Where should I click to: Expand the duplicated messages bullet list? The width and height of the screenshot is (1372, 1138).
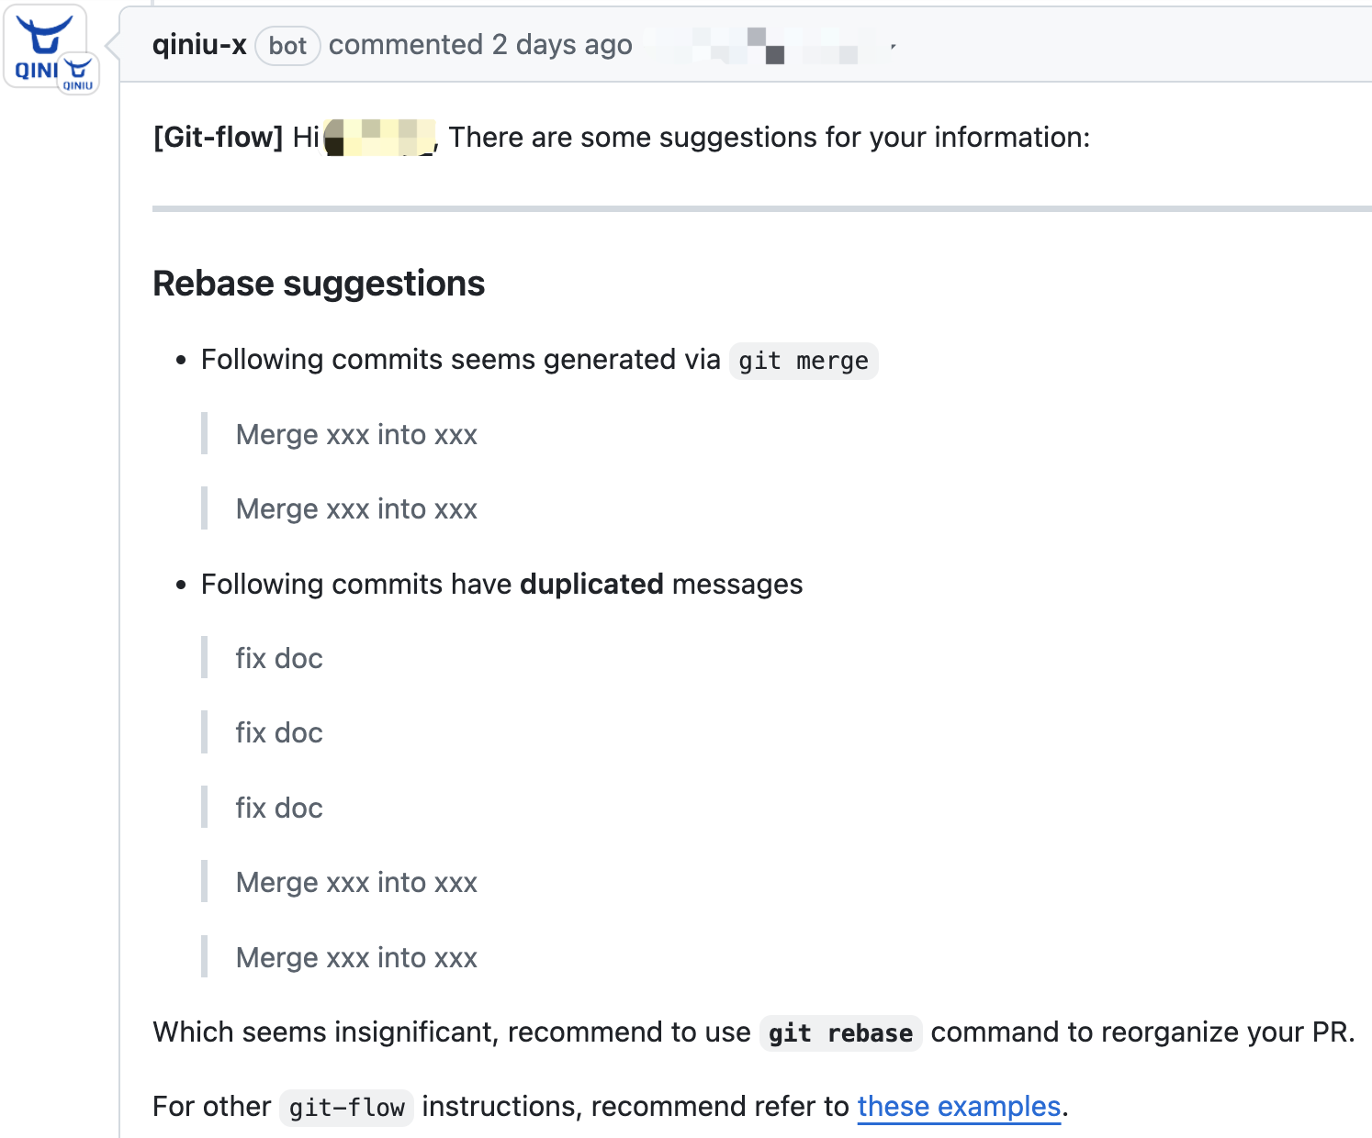coord(500,584)
